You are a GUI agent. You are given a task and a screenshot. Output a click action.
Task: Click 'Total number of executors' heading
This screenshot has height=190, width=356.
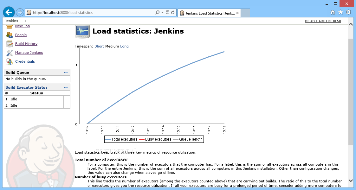pos(100,160)
